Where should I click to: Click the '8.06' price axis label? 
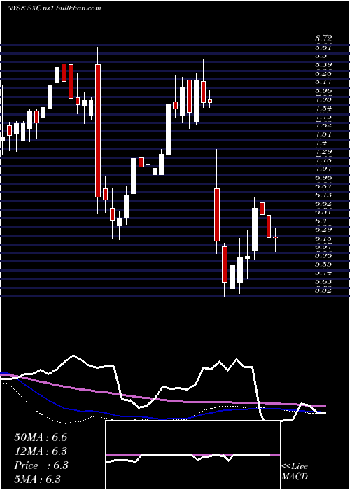[323, 90]
